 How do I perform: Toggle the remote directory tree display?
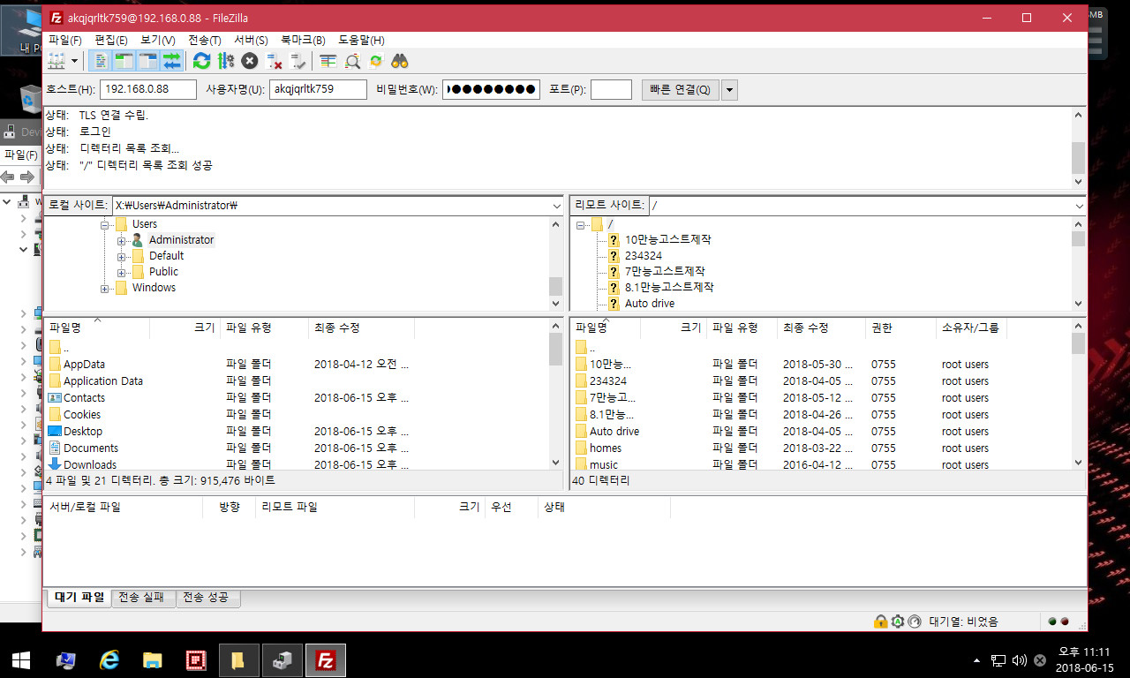click(148, 61)
